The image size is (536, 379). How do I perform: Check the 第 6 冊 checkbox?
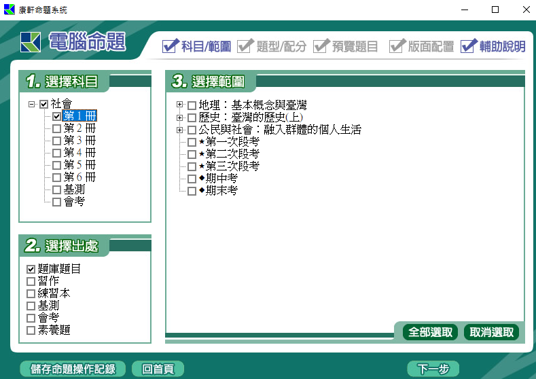[57, 177]
